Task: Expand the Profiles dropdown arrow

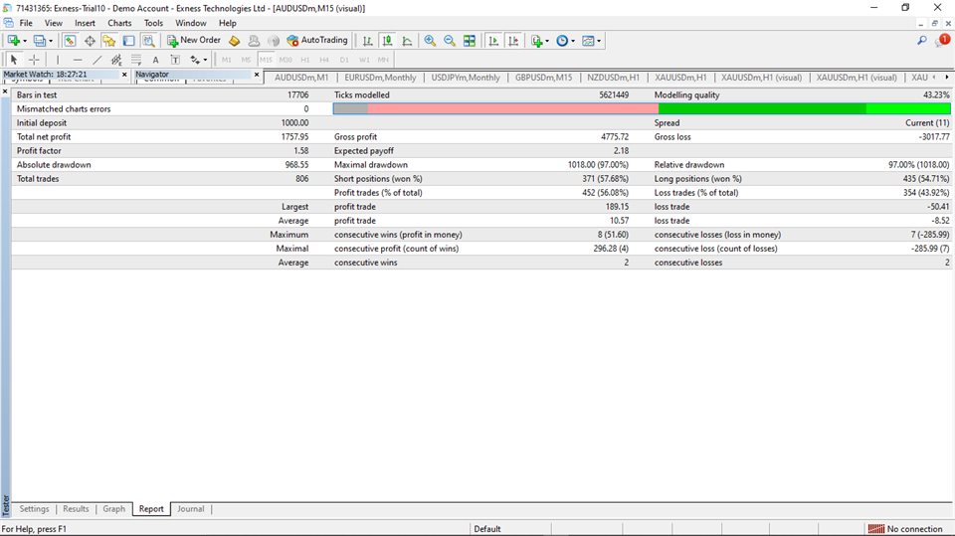Action: pyautogui.click(x=51, y=42)
